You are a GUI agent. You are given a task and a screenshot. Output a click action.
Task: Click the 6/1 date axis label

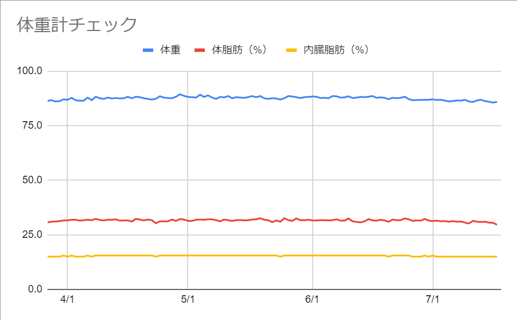(312, 299)
